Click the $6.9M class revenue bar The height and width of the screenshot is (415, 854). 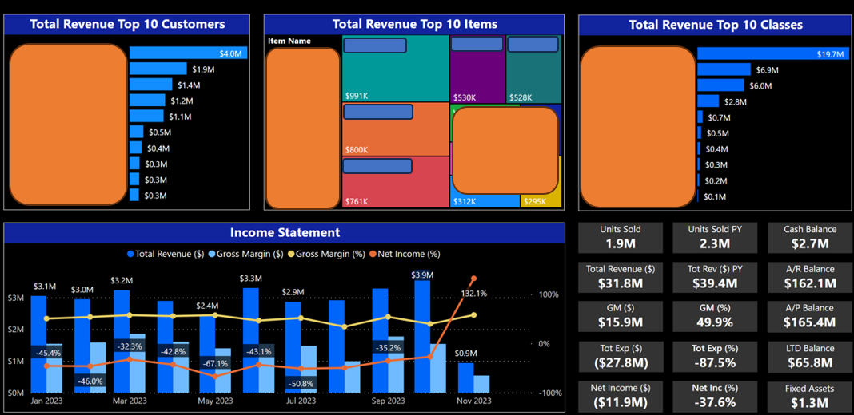724,70
